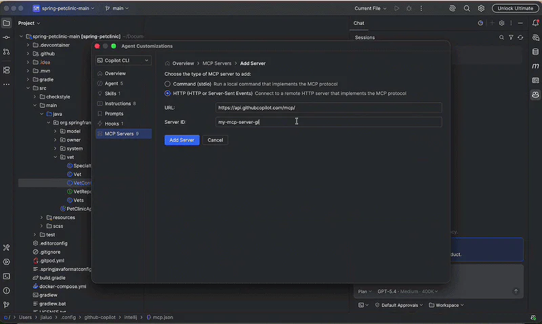
Task: Search sessions magnifier icon
Action: (501, 37)
